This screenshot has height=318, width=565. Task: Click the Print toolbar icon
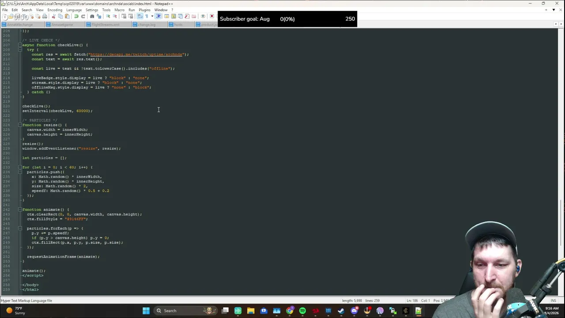tap(45, 17)
